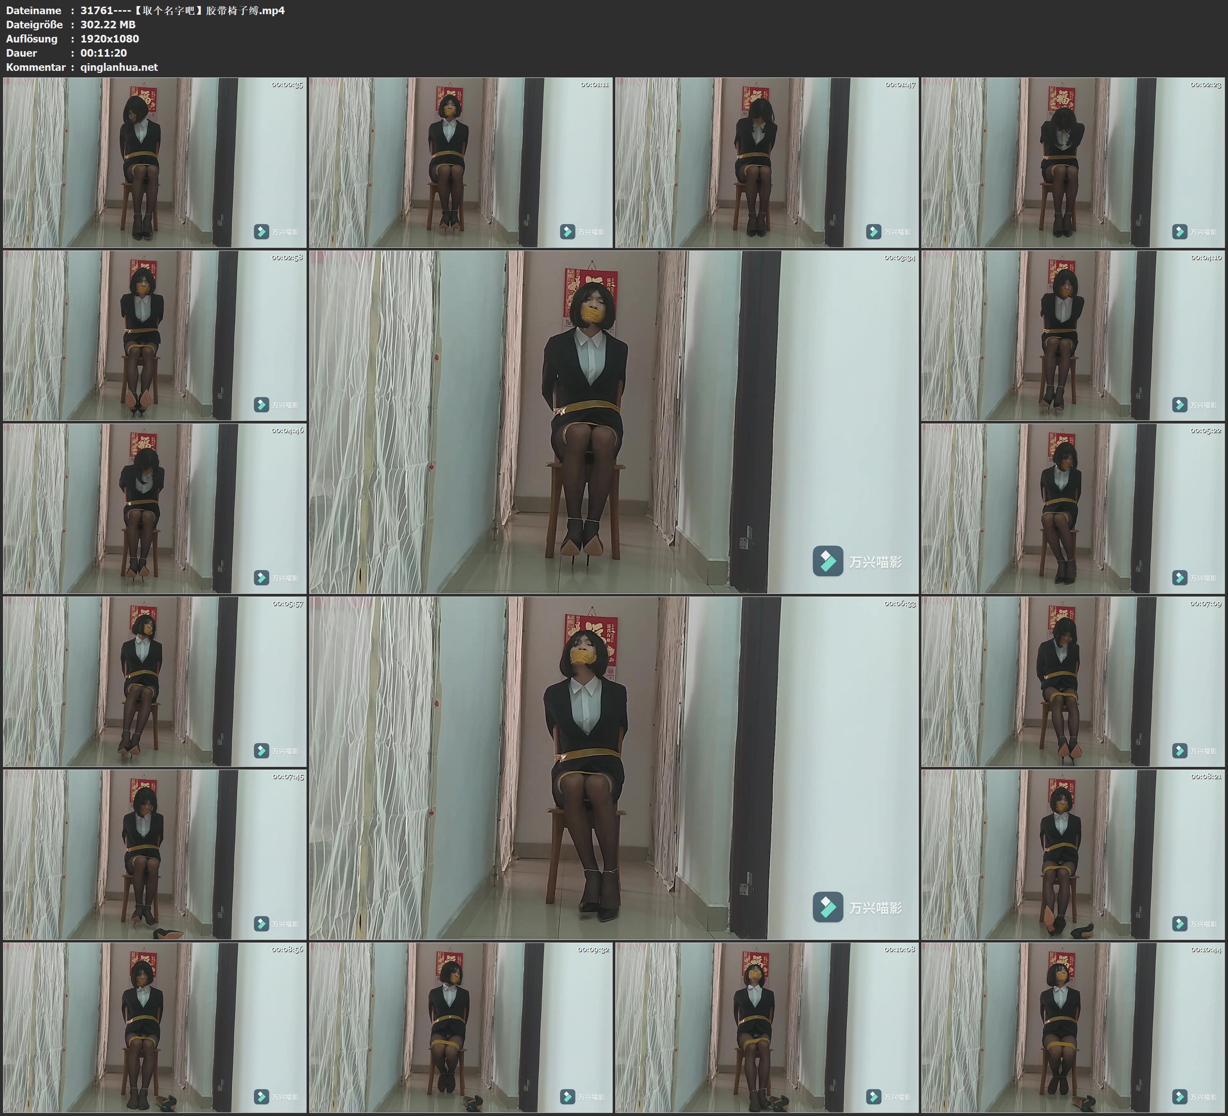Click the 00:02:58 timestamp label

(287, 257)
